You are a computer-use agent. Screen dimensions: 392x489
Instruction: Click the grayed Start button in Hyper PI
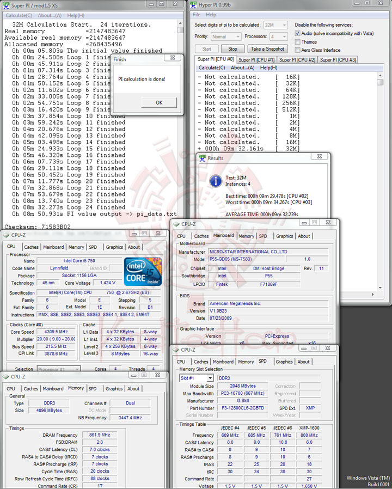(206, 49)
